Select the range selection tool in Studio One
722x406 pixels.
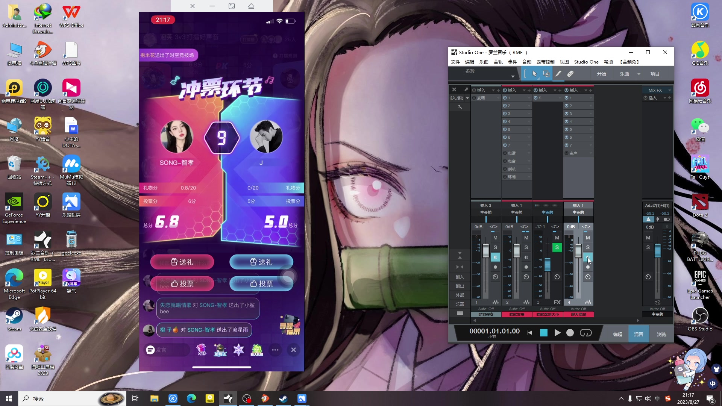[546, 74]
